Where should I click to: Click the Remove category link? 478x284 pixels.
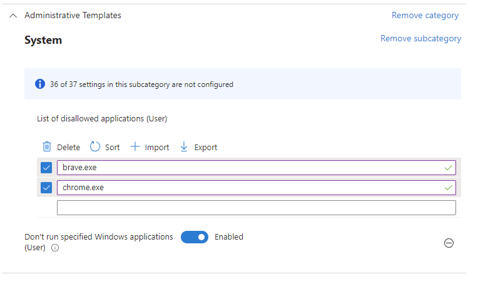425,16
